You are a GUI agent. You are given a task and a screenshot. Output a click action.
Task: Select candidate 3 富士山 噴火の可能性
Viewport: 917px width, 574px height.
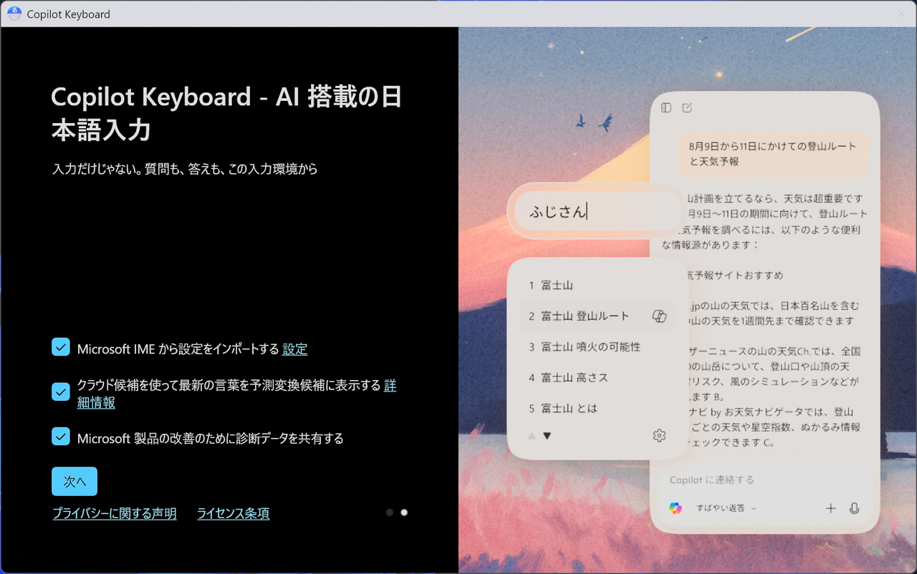(590, 347)
